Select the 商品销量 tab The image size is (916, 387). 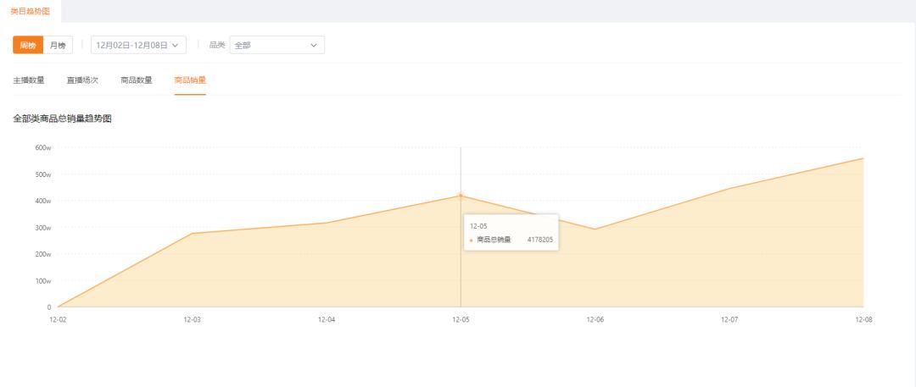(x=190, y=80)
